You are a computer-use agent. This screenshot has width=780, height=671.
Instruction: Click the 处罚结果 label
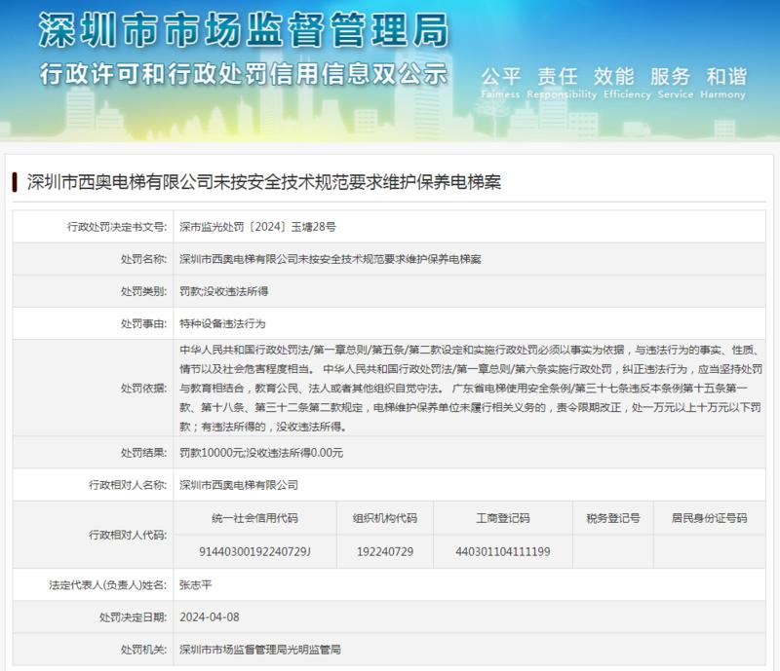pyautogui.click(x=143, y=453)
